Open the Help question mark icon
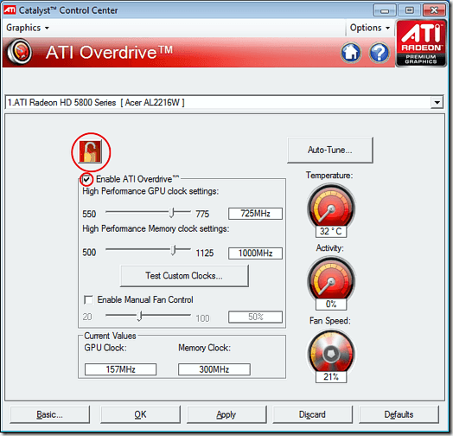The height and width of the screenshot is (436, 453). tap(380, 53)
